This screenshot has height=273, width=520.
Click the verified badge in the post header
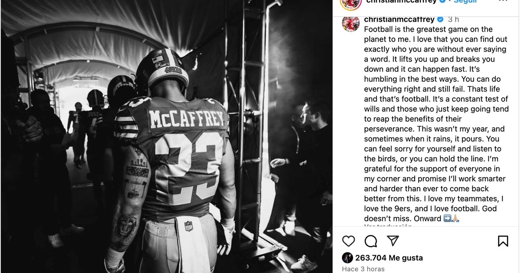[x=443, y=2]
